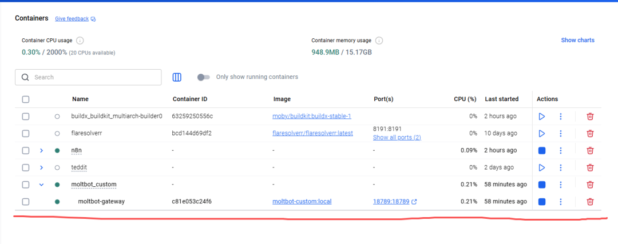Image resolution: width=618 pixels, height=244 pixels.
Task: Sort by Last started column header
Action: point(502,99)
